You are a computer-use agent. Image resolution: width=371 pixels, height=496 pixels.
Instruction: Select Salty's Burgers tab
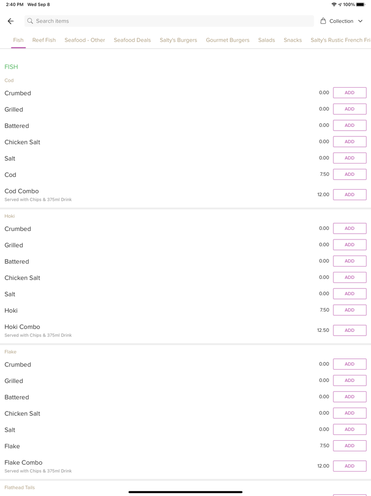[178, 40]
